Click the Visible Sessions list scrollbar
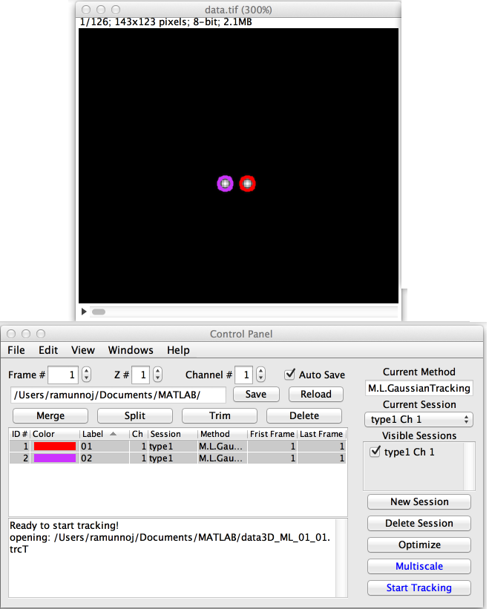This screenshot has width=489, height=609. (x=469, y=466)
